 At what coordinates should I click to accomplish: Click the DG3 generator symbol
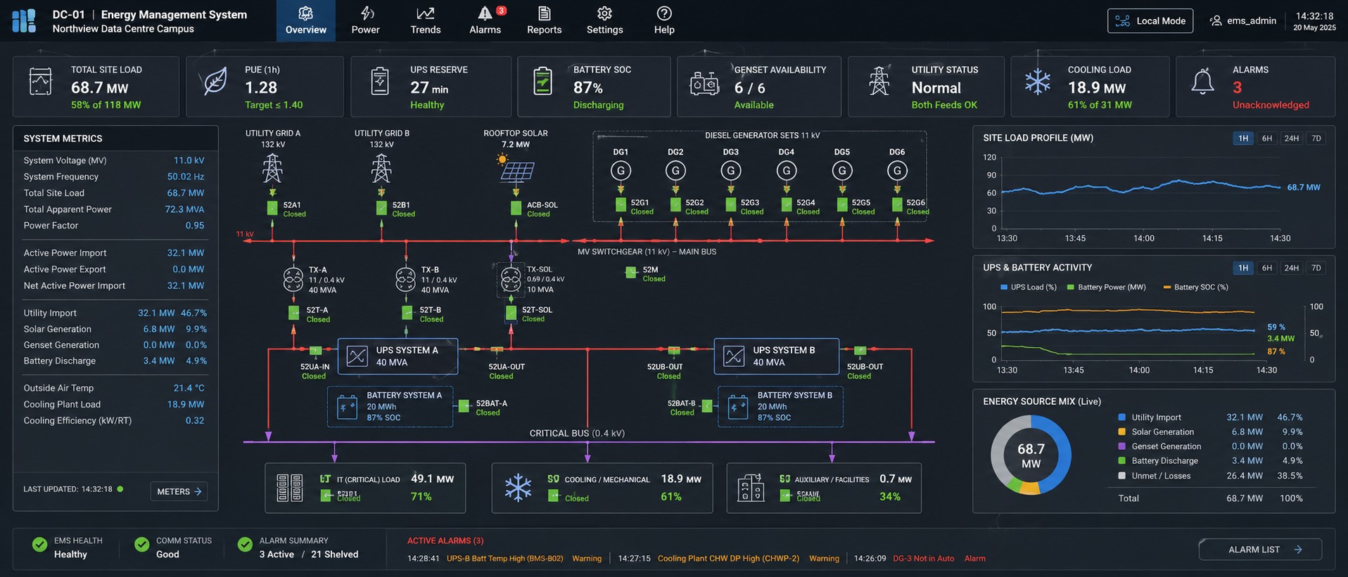point(731,170)
